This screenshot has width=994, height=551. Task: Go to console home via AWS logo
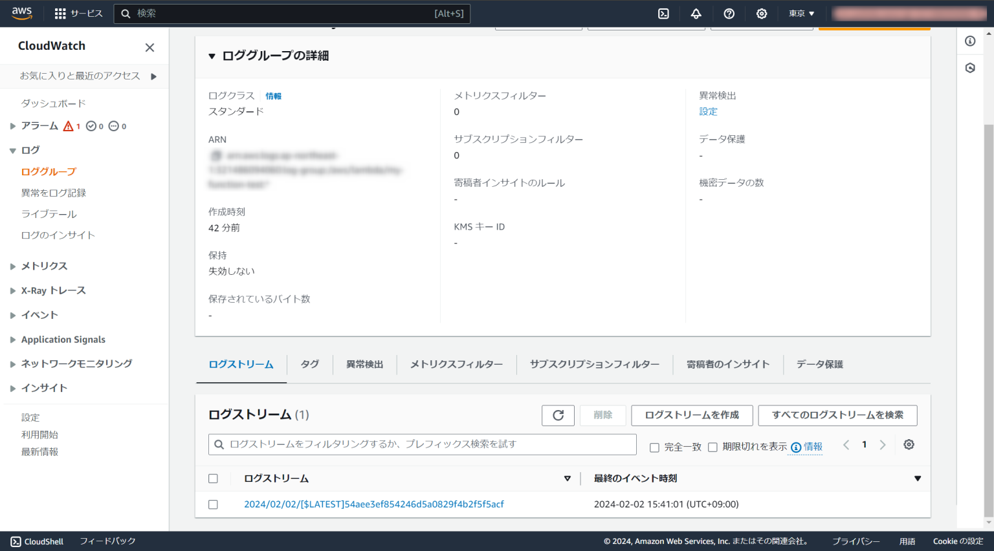point(21,12)
